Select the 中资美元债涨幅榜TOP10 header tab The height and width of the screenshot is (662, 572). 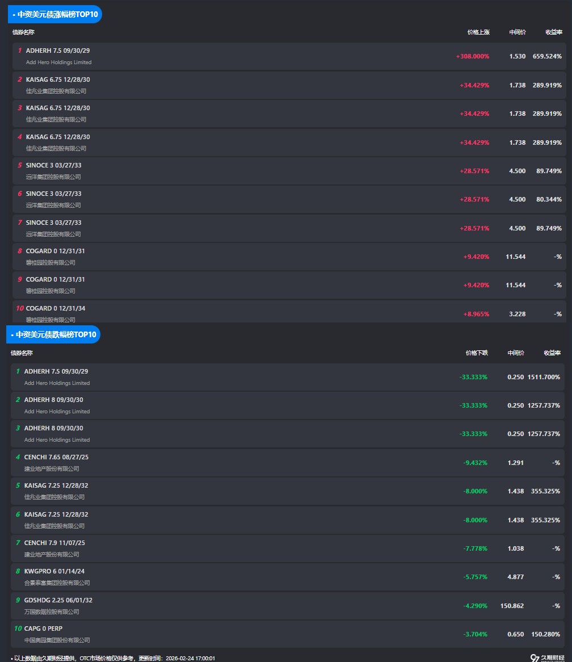pyautogui.click(x=55, y=14)
